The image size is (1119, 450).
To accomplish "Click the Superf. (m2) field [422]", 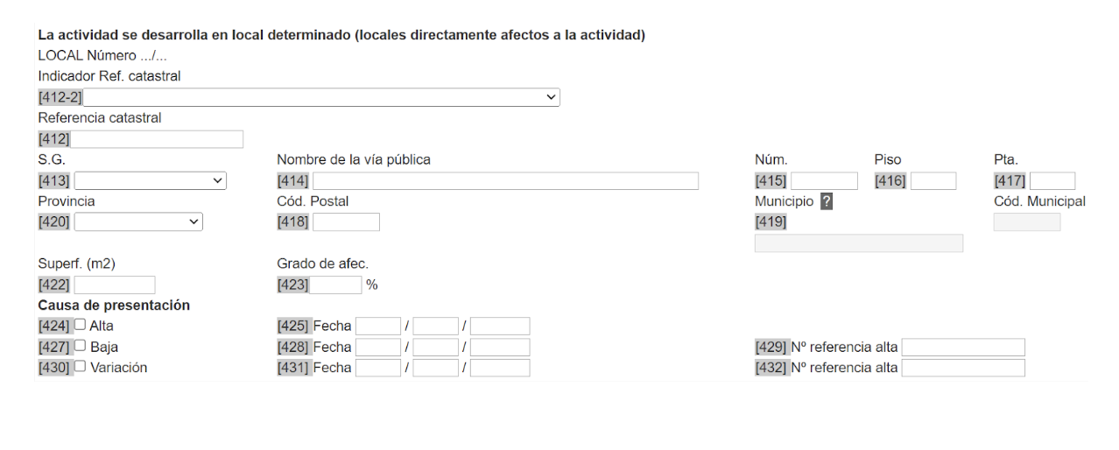I will [115, 285].
